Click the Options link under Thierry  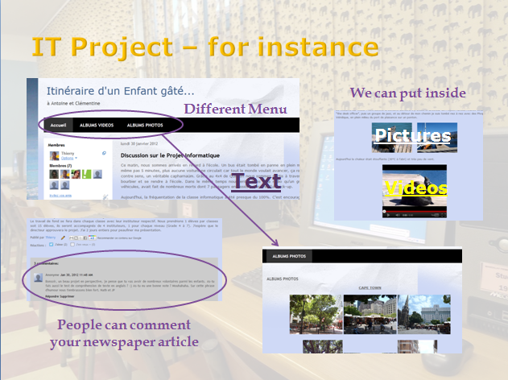click(67, 158)
